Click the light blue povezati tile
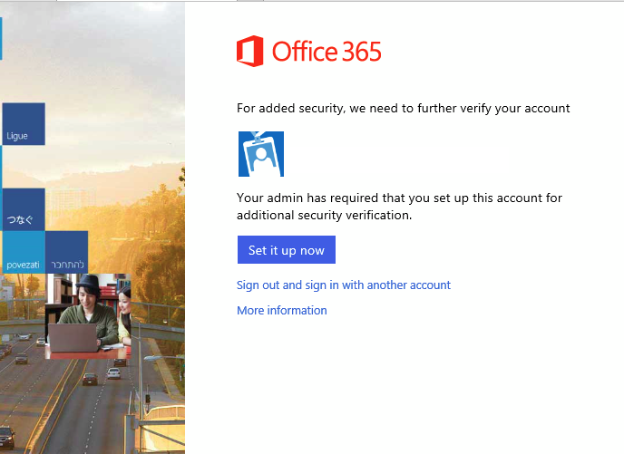This screenshot has width=624, height=454. tap(23, 253)
